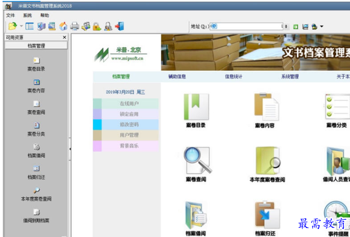Click the list-view table icon in the toolbar
Image resolution: width=350 pixels, height=237 pixels.
29,26
